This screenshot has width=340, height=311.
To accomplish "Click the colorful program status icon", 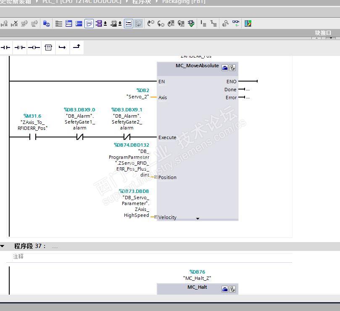I will click(248, 23).
